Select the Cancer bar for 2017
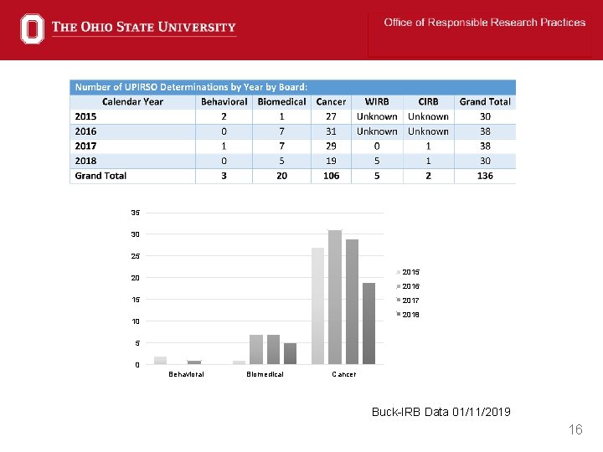Screen dimensions: 603x452 353,301
